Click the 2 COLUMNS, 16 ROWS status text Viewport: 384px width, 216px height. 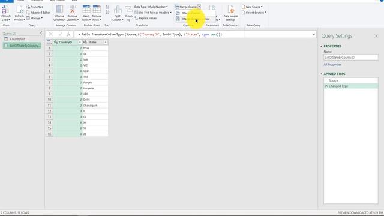(14, 213)
